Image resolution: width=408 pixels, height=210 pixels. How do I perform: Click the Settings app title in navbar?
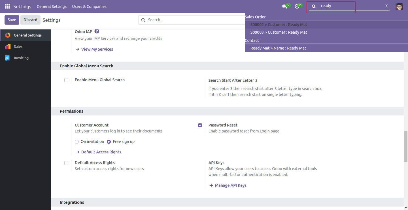coord(22,6)
